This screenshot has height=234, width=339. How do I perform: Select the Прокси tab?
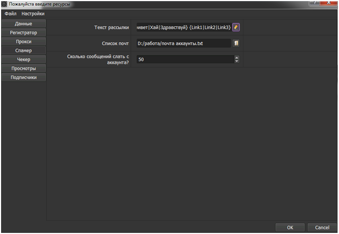[x=23, y=42]
